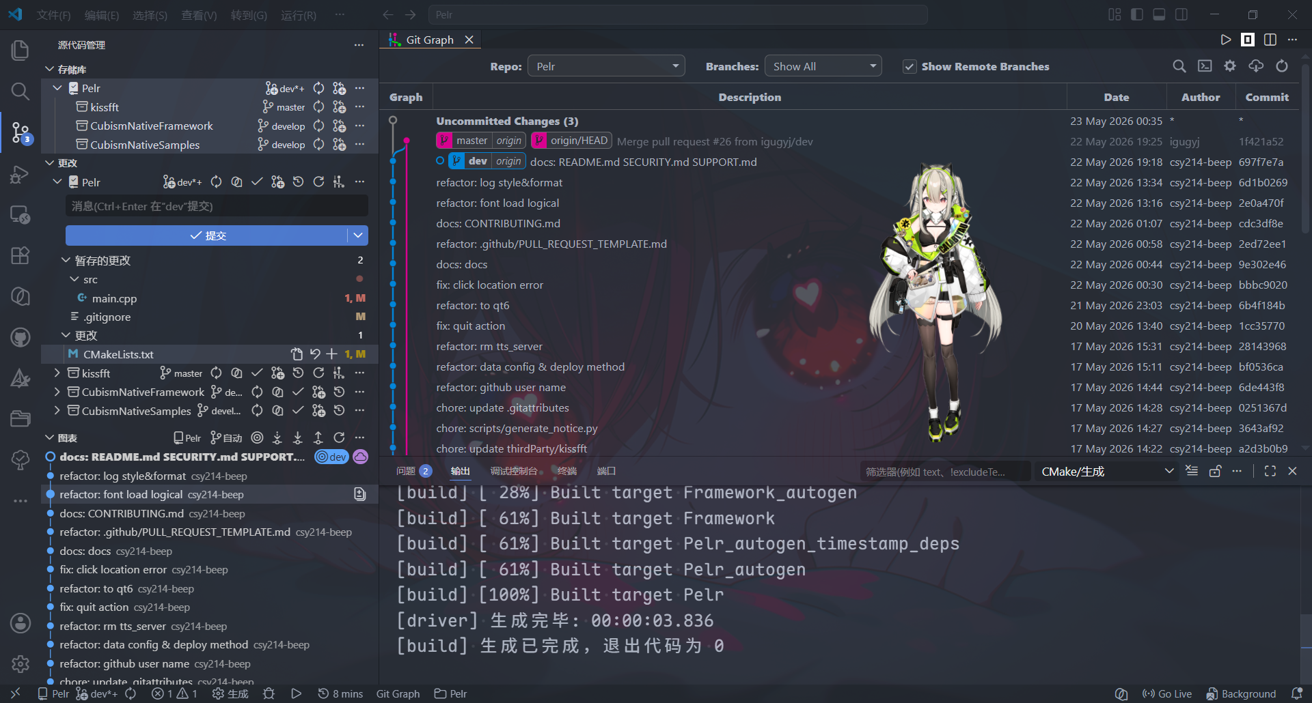This screenshot has height=703, width=1312.
Task: Open Git Graph repository settings gear
Action: pyautogui.click(x=1230, y=66)
